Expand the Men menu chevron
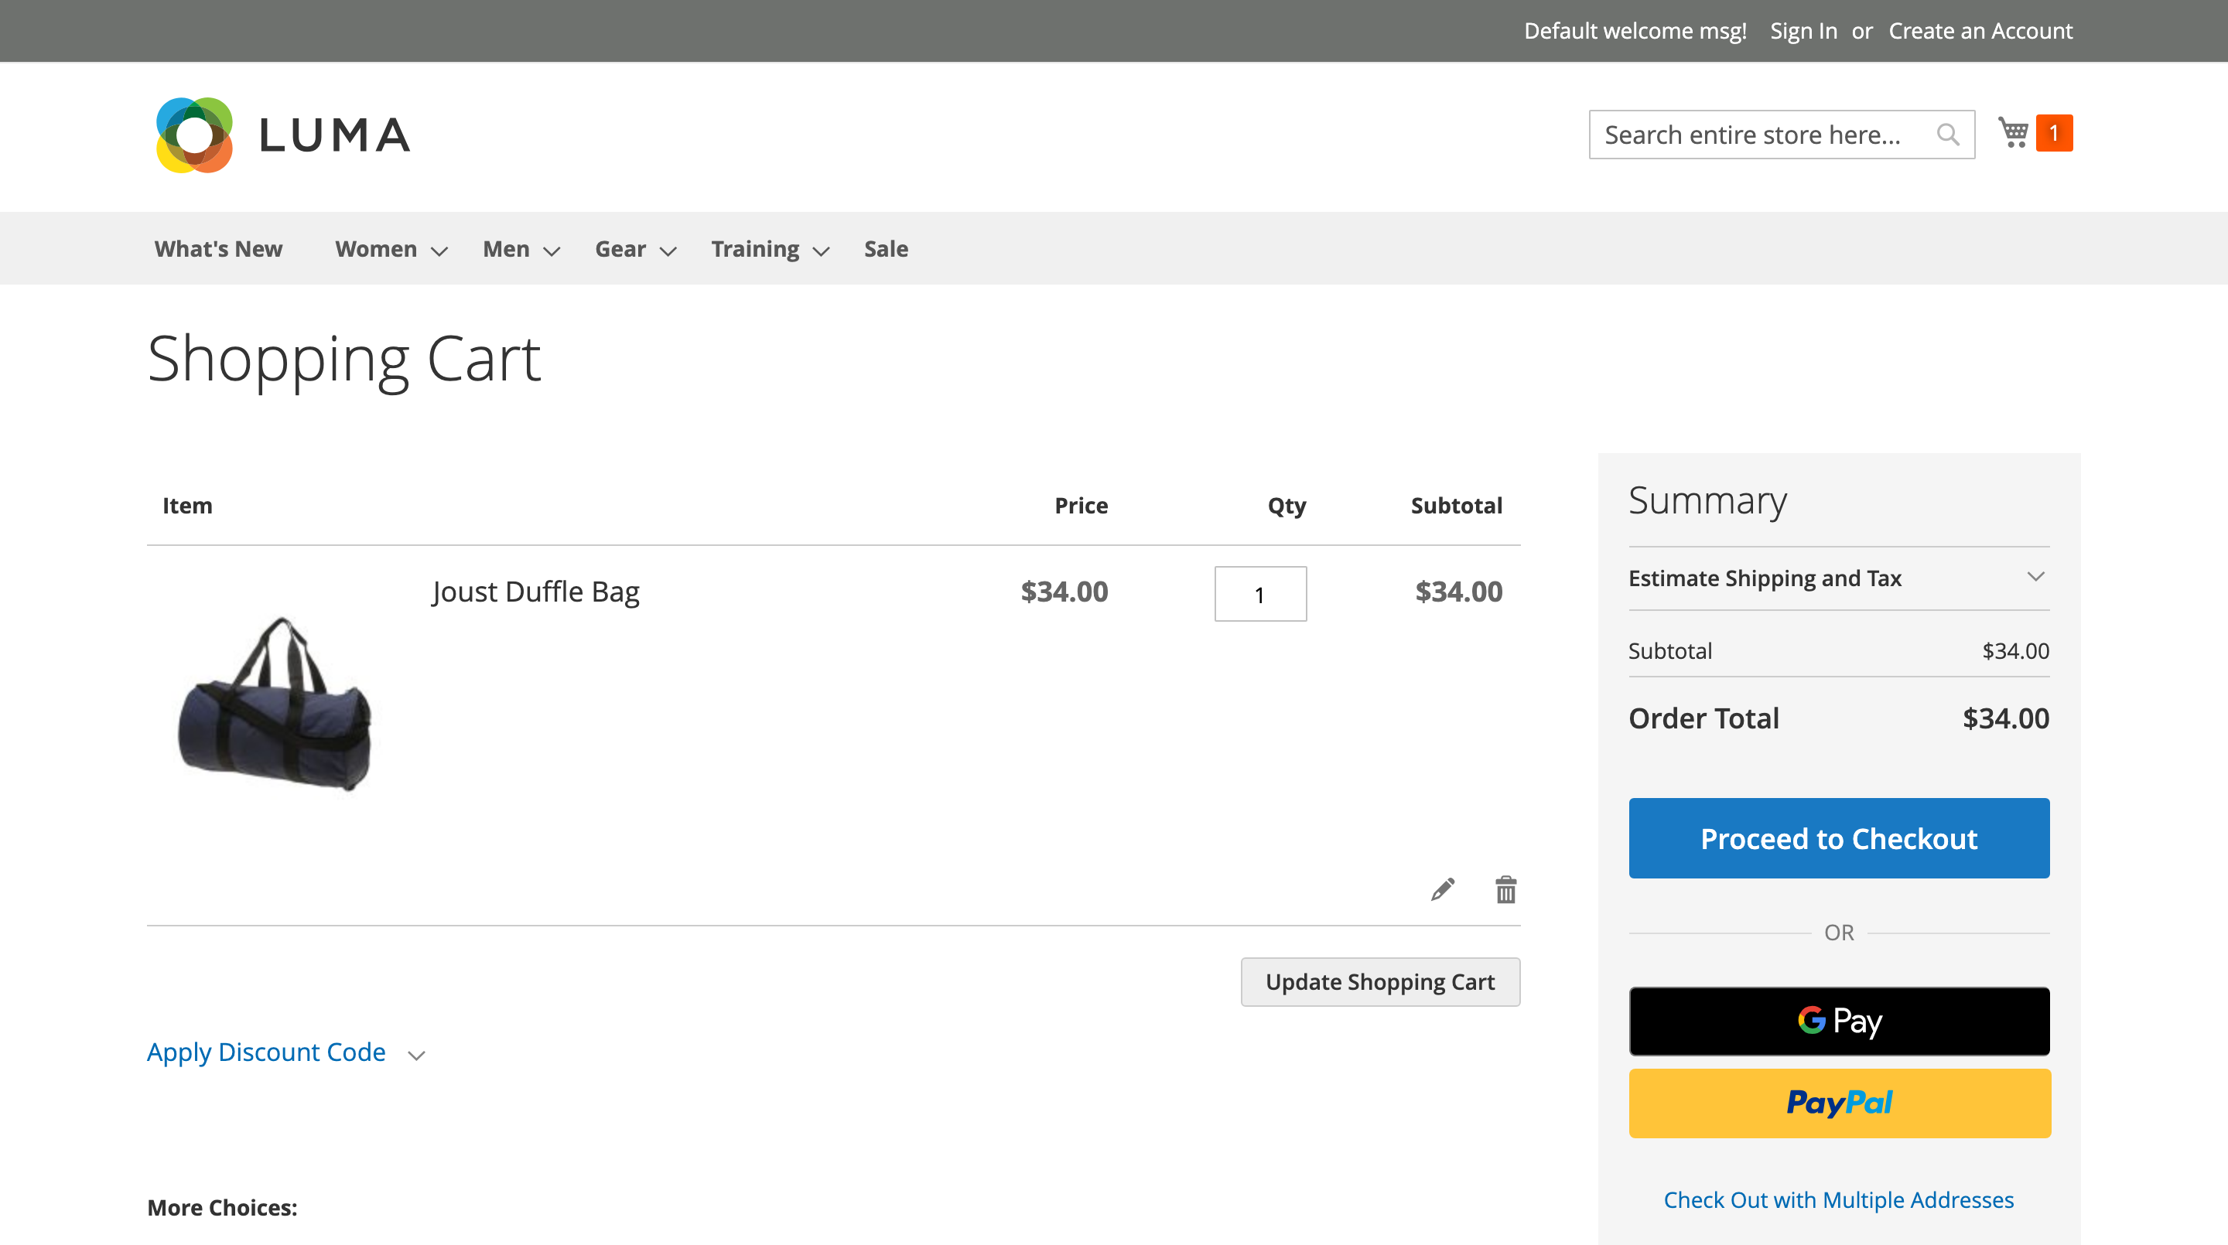Viewport: 2228px width, 1245px height. [x=551, y=251]
